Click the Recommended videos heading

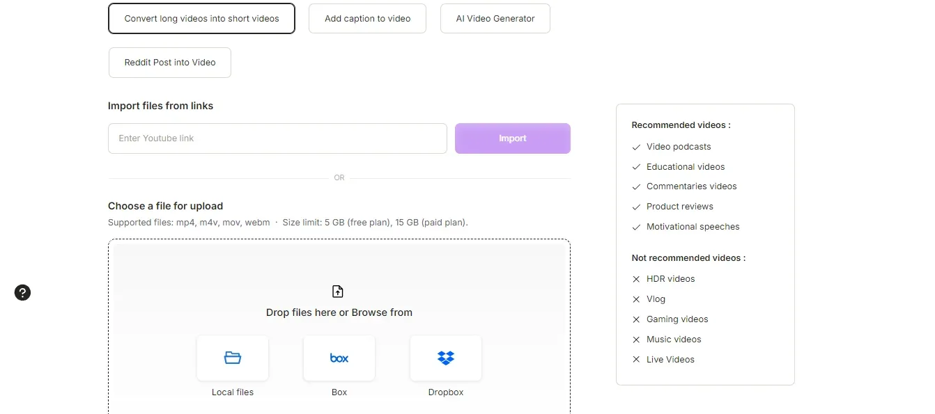681,125
